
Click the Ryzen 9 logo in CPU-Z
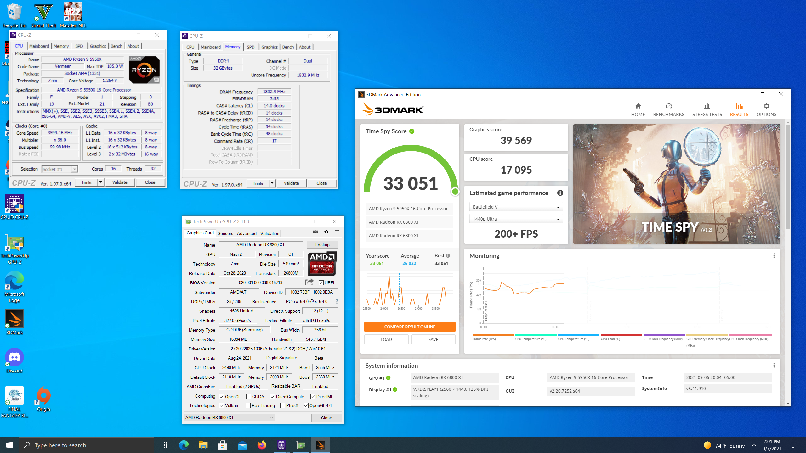[x=144, y=70]
